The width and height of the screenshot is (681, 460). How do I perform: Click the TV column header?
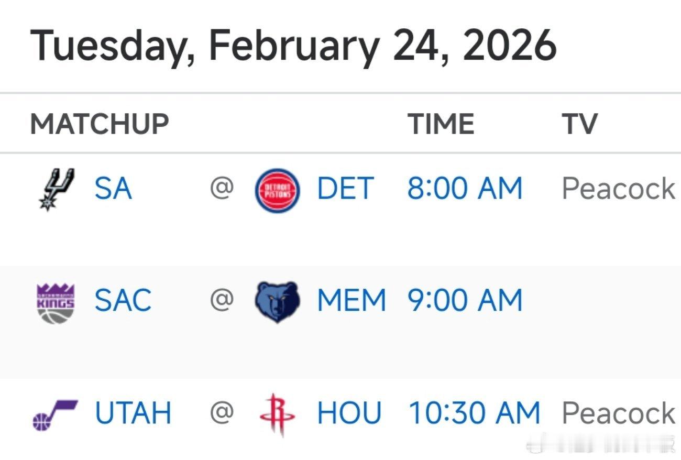click(579, 124)
